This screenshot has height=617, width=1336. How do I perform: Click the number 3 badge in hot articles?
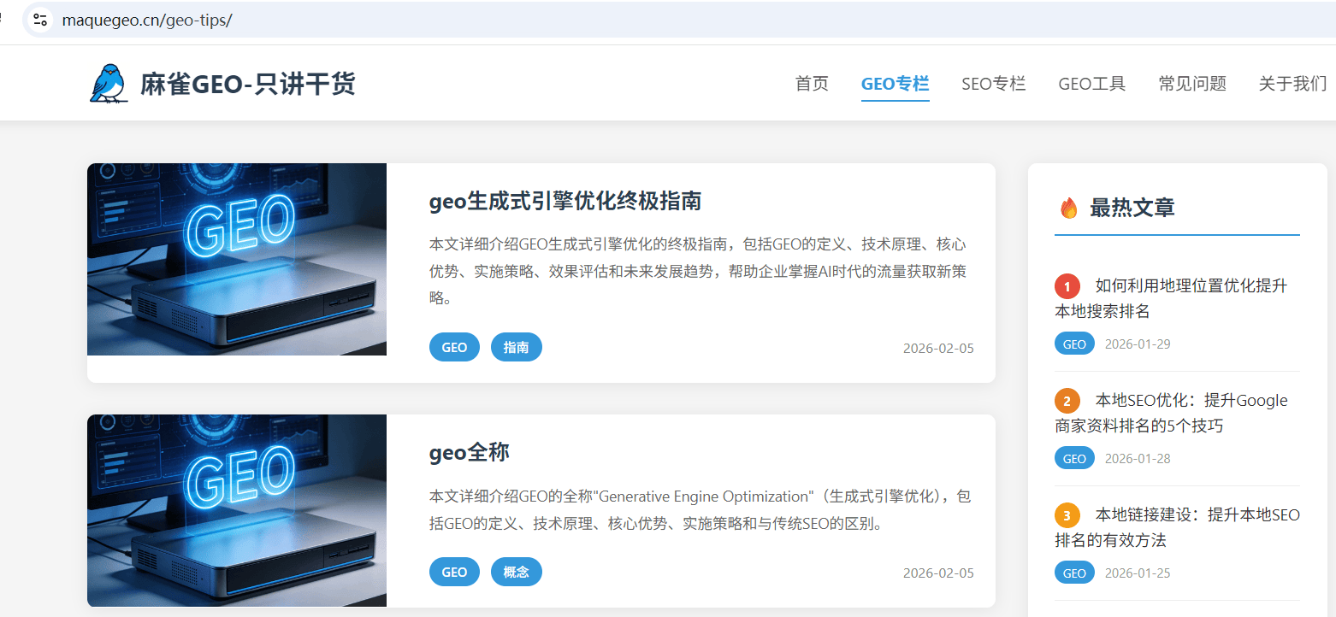(x=1067, y=514)
